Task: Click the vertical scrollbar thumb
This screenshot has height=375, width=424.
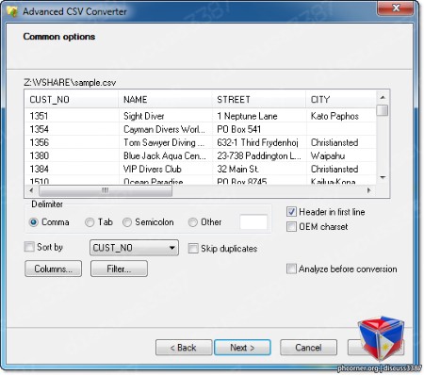Action: [x=383, y=110]
